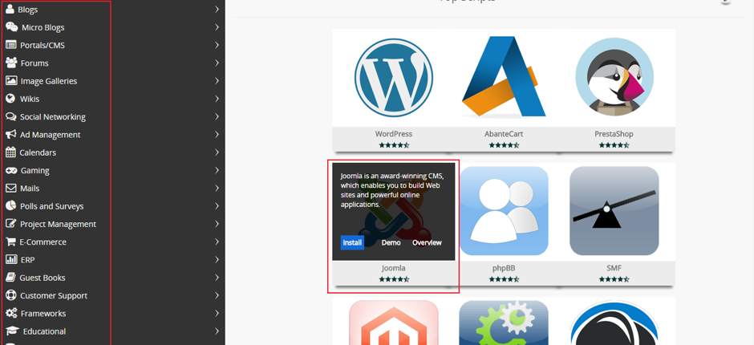Expand the Mails chevron arrow
Viewport: 754px width, 345px height.
click(217, 188)
